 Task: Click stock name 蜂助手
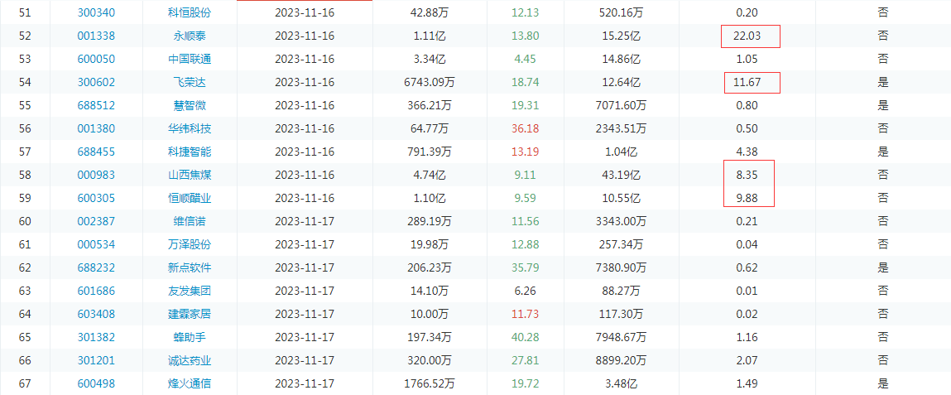[190, 337]
